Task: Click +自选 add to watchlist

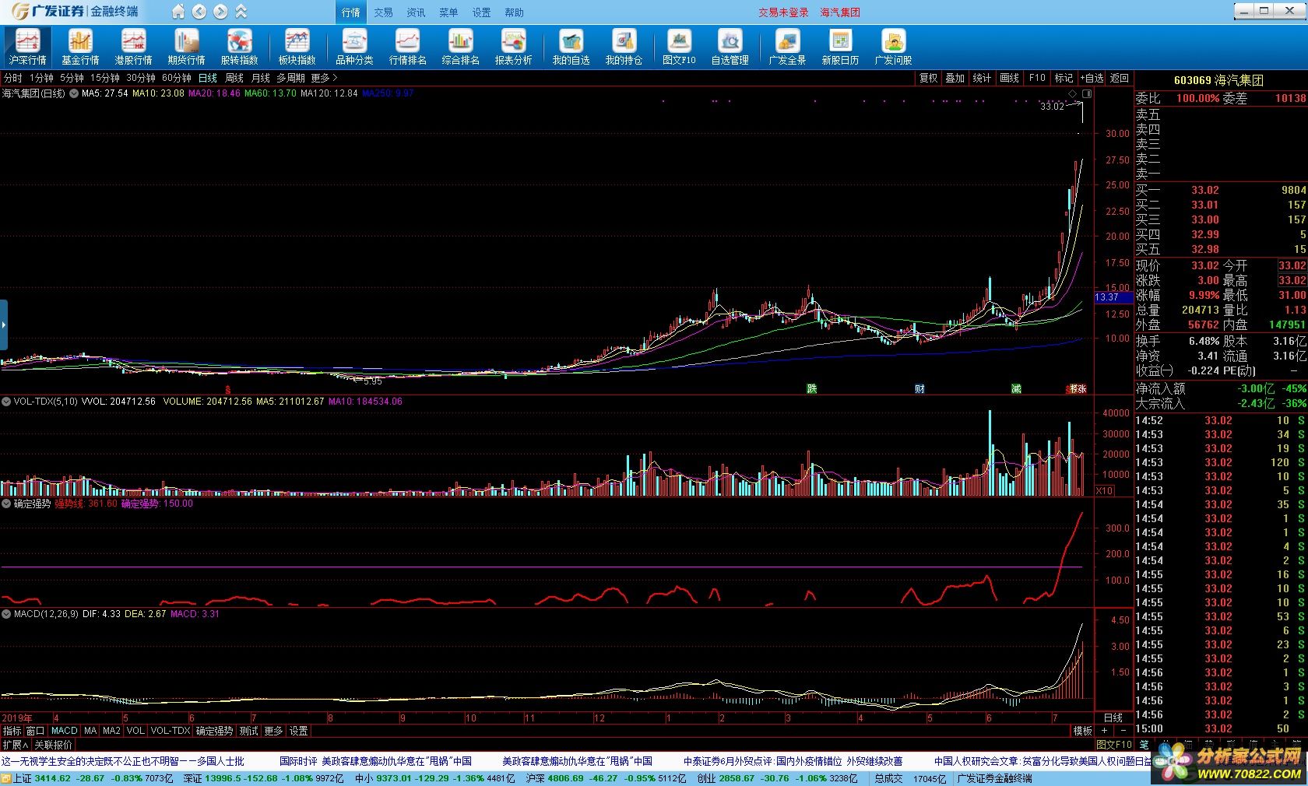Action: [1092, 78]
